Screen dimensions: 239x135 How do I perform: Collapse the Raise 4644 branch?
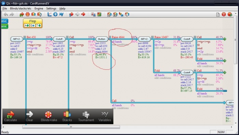pos(110,37)
